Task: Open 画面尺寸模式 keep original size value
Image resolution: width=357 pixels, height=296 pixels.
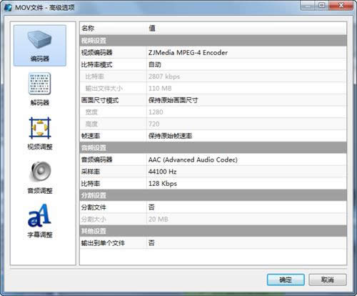Action: point(246,100)
